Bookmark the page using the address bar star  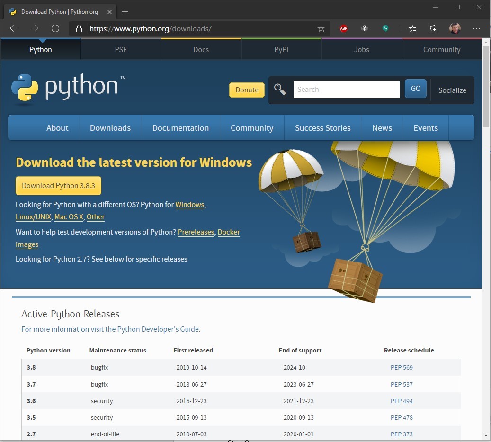tap(321, 28)
